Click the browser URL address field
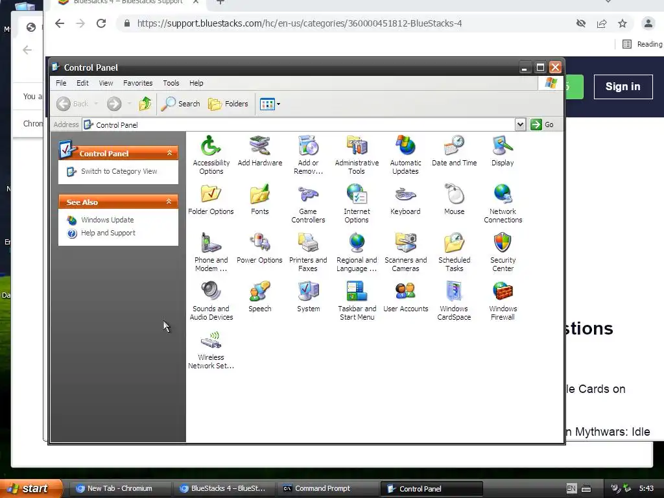This screenshot has width=664, height=498. [x=299, y=23]
